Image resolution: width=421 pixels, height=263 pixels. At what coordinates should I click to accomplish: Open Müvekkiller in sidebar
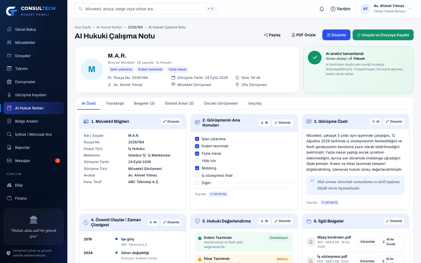coord(33,42)
